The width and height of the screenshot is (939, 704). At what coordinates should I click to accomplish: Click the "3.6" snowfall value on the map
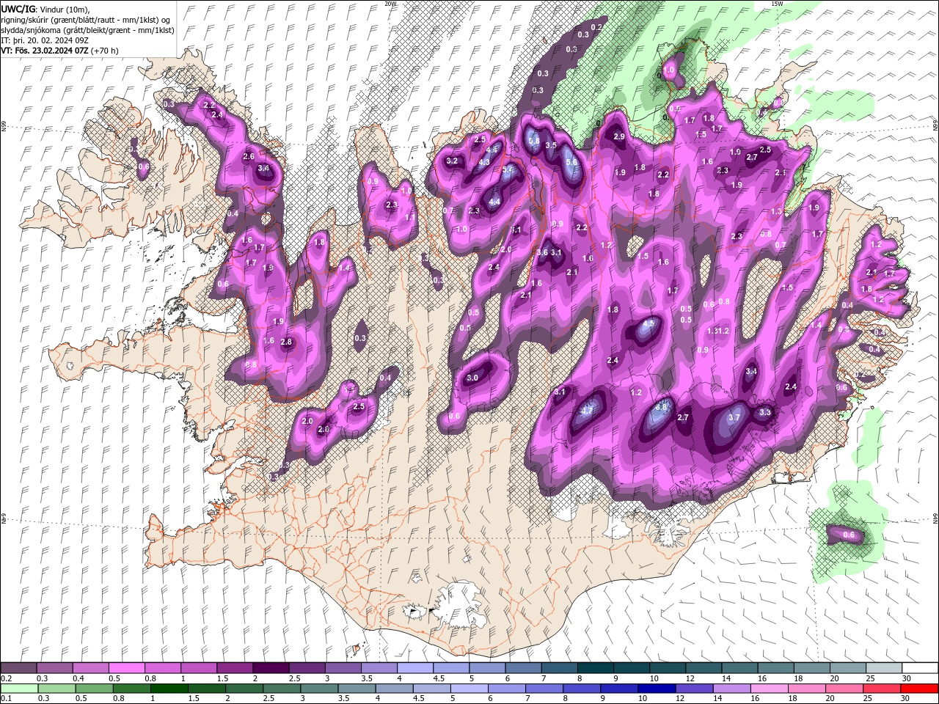pyautogui.click(x=542, y=252)
